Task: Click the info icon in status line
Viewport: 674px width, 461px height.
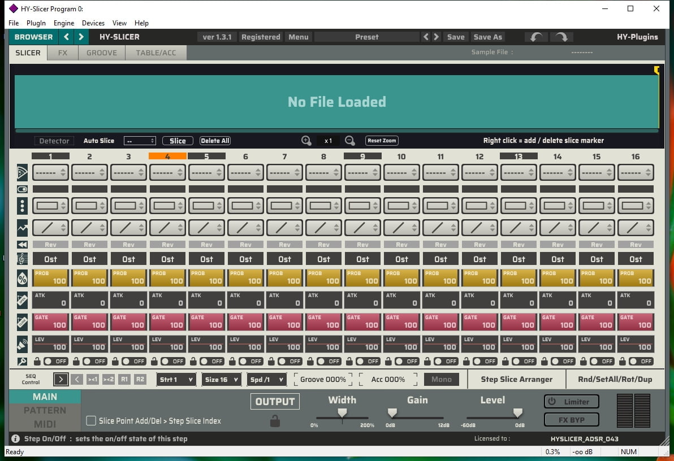Action: (15, 438)
